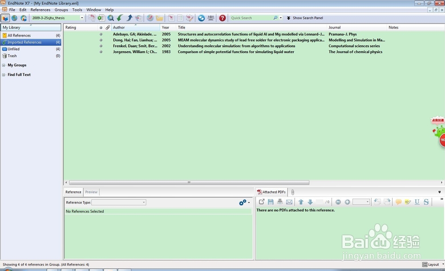
Task: Select the Attached PDFs tab
Action: tap(271, 192)
